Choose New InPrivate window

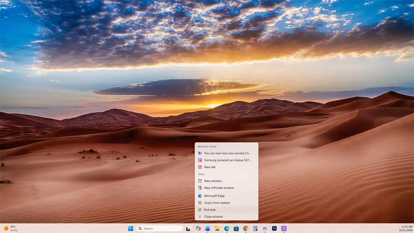coord(226,188)
